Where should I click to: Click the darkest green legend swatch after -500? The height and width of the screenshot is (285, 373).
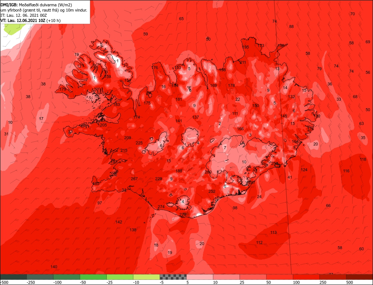[x=13, y=277]
